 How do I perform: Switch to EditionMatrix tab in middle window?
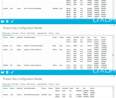click(31, 33)
